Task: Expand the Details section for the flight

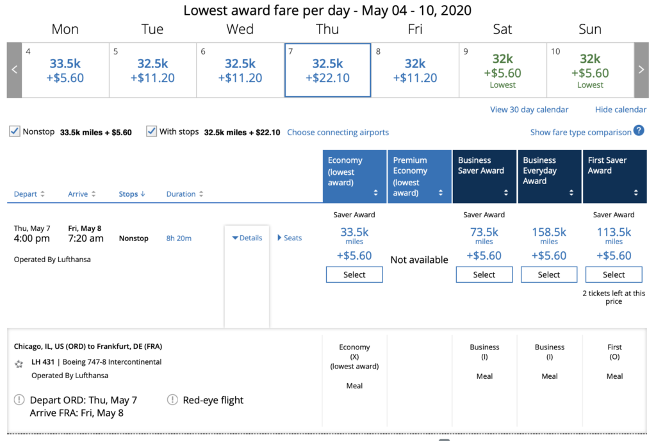Action: point(247,237)
